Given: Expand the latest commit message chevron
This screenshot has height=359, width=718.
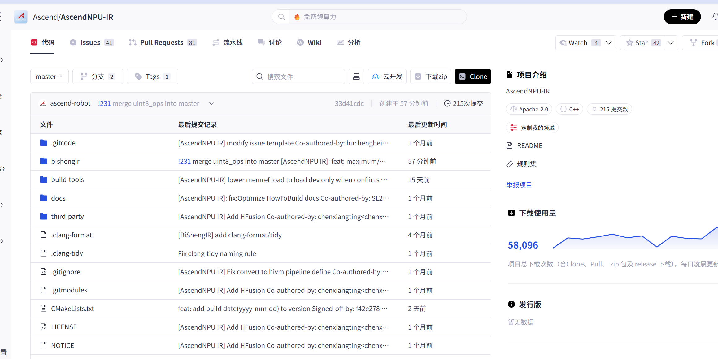Looking at the screenshot, I should pos(211,103).
